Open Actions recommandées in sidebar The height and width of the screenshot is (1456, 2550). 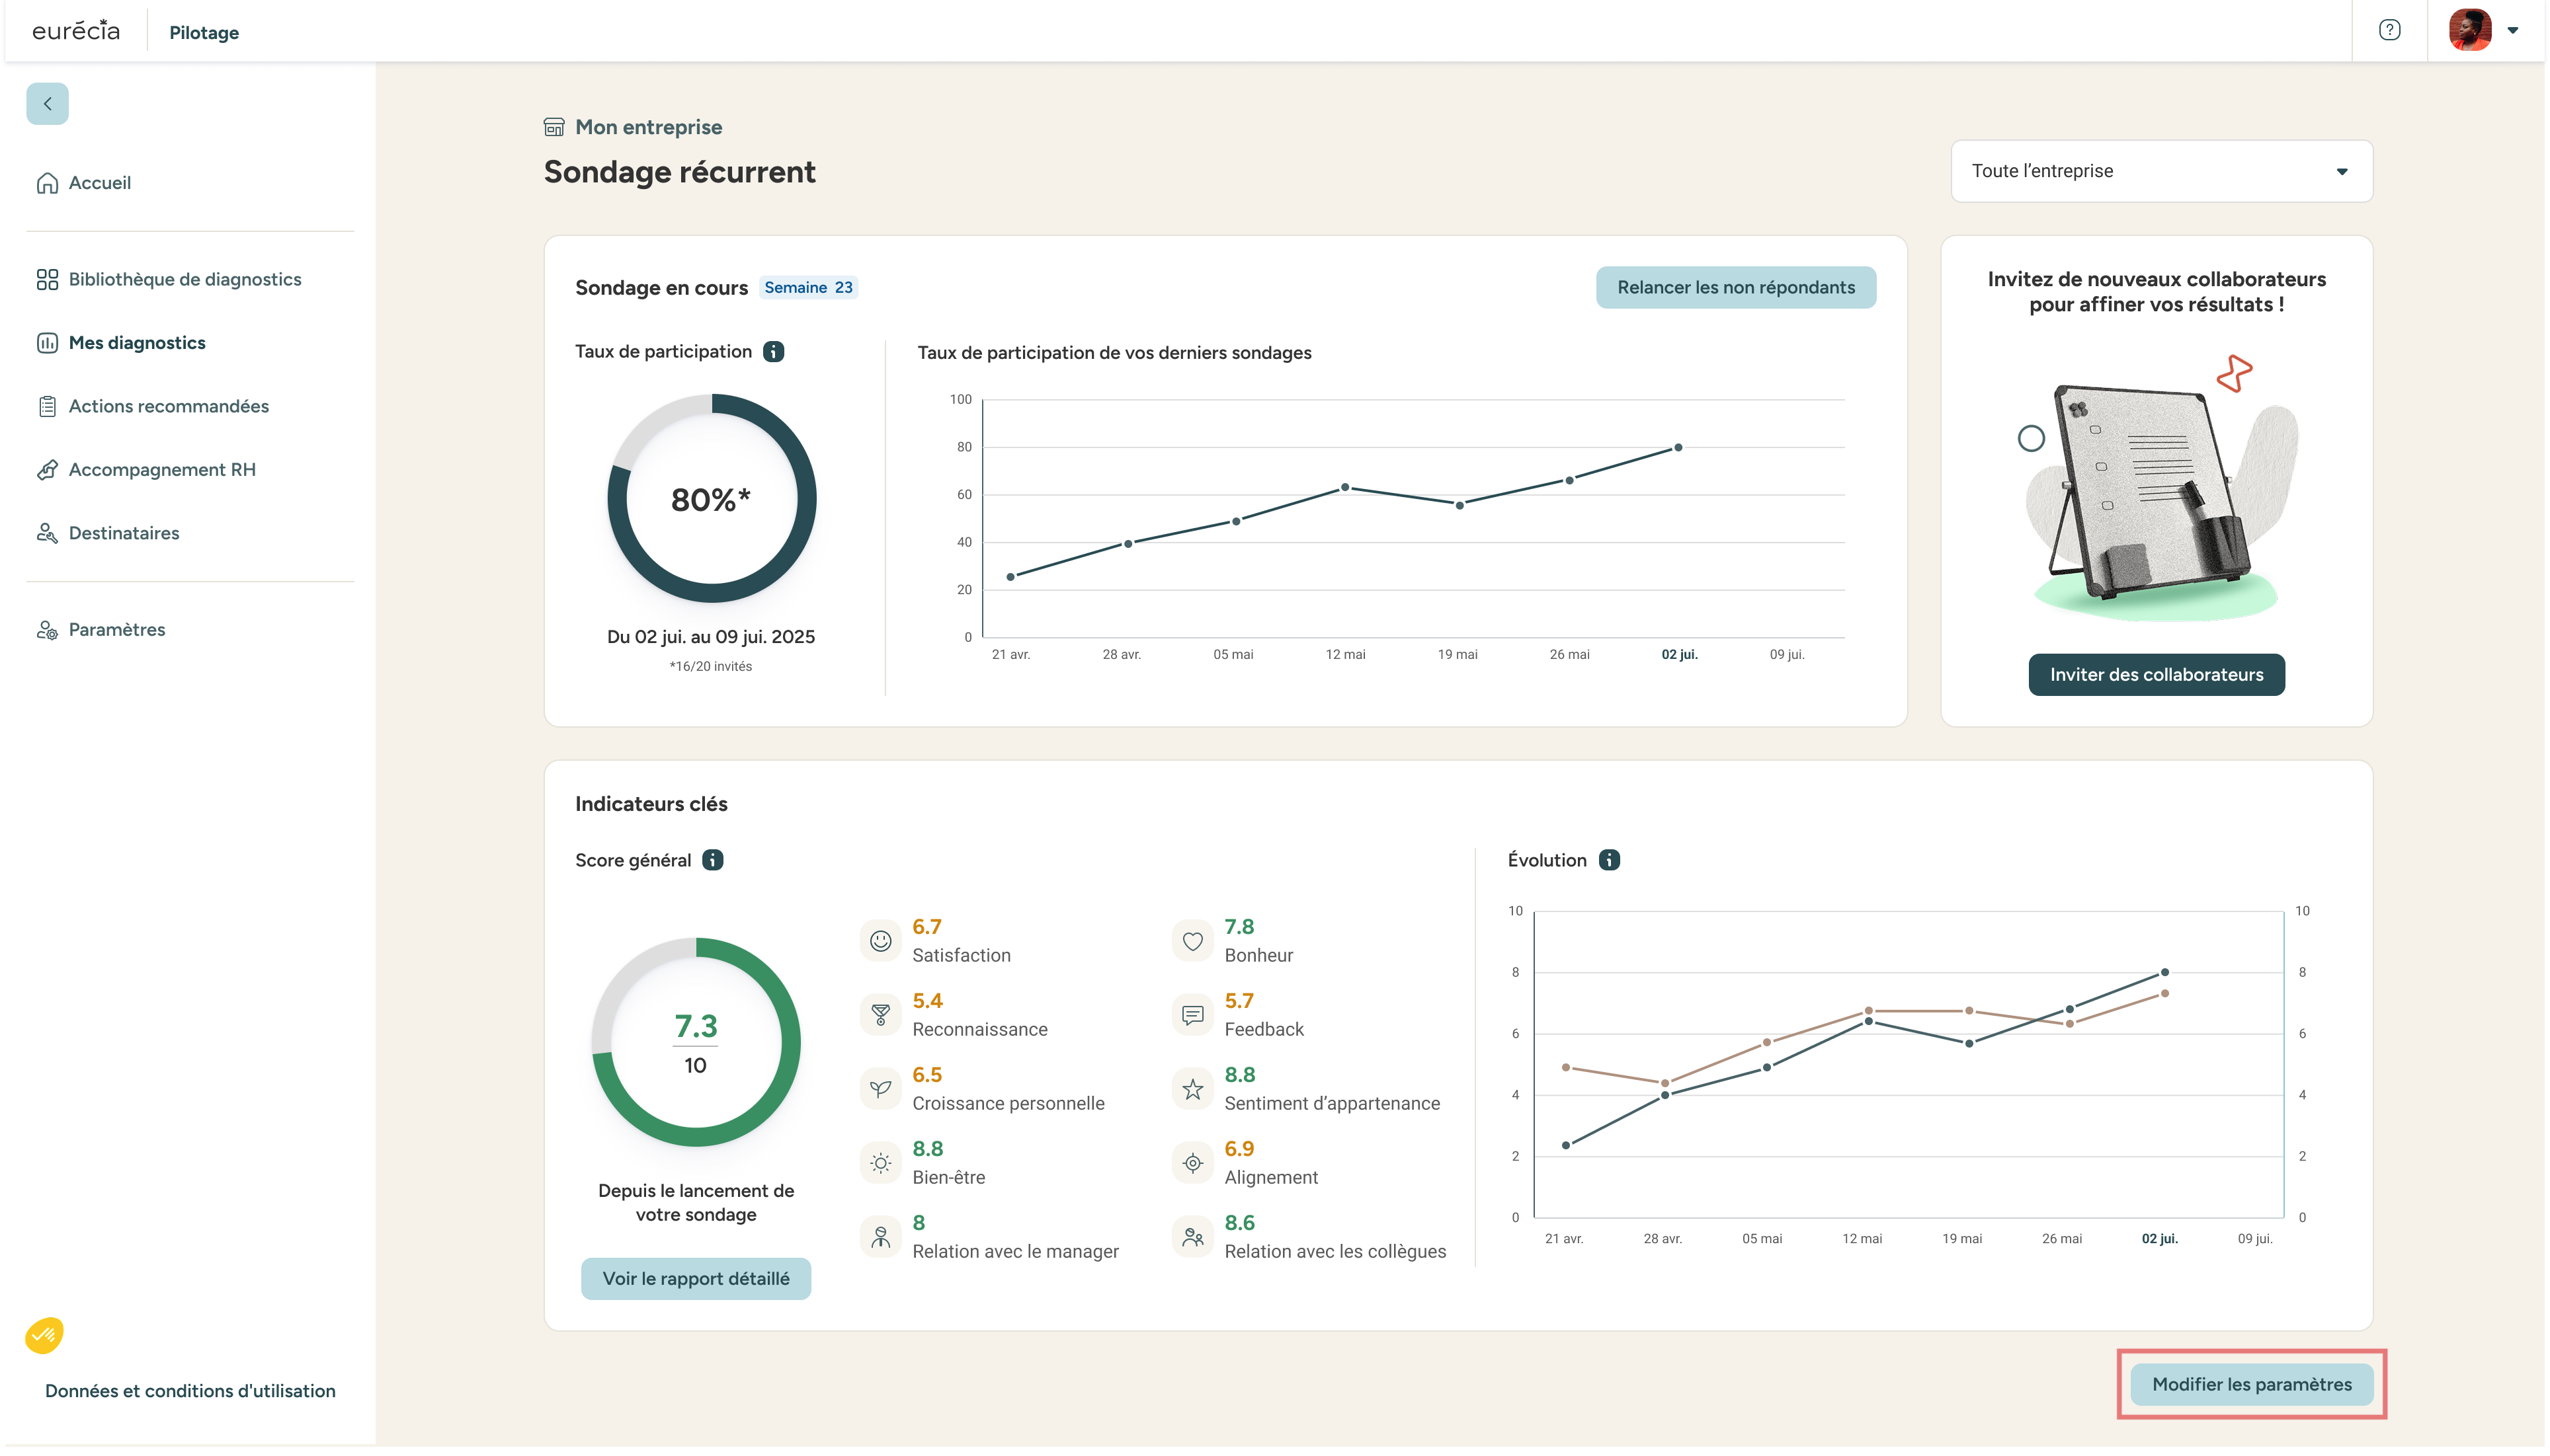pyautogui.click(x=168, y=406)
